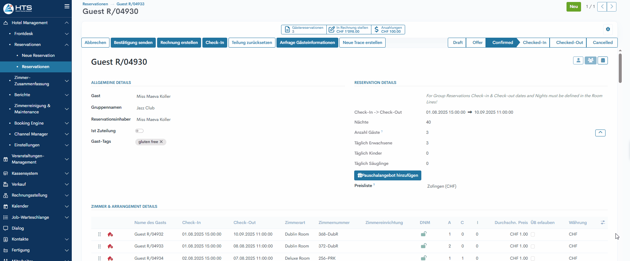
Task: Click the column options icon in table header
Action: (x=603, y=223)
